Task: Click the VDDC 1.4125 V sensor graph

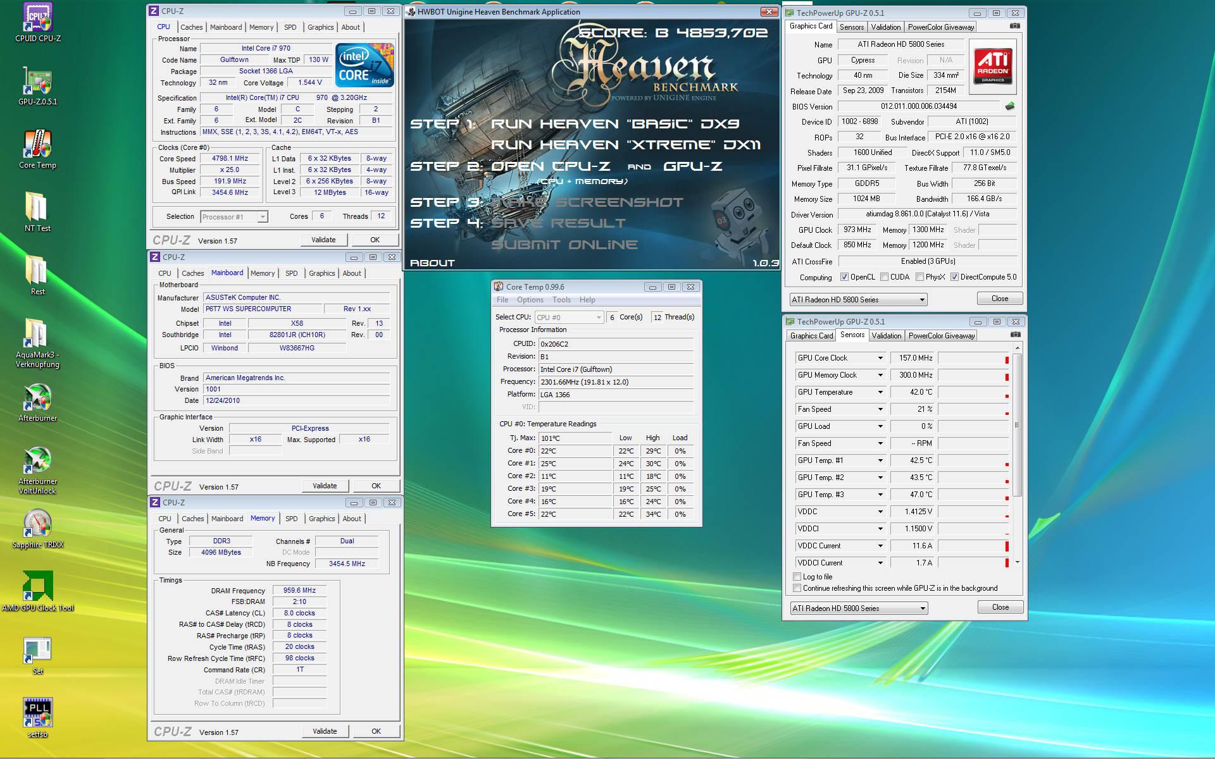Action: click(x=973, y=512)
